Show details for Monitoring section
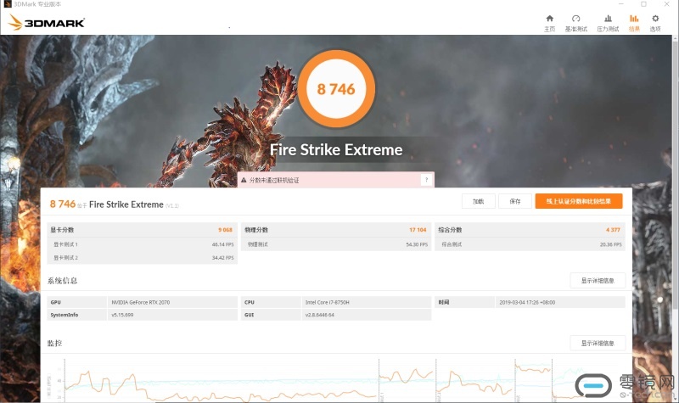Screen dimensions: 679x403 point(598,344)
